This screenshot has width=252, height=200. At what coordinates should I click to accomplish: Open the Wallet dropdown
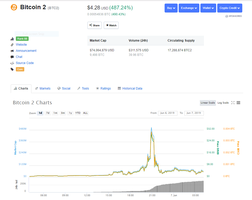coord(208,8)
